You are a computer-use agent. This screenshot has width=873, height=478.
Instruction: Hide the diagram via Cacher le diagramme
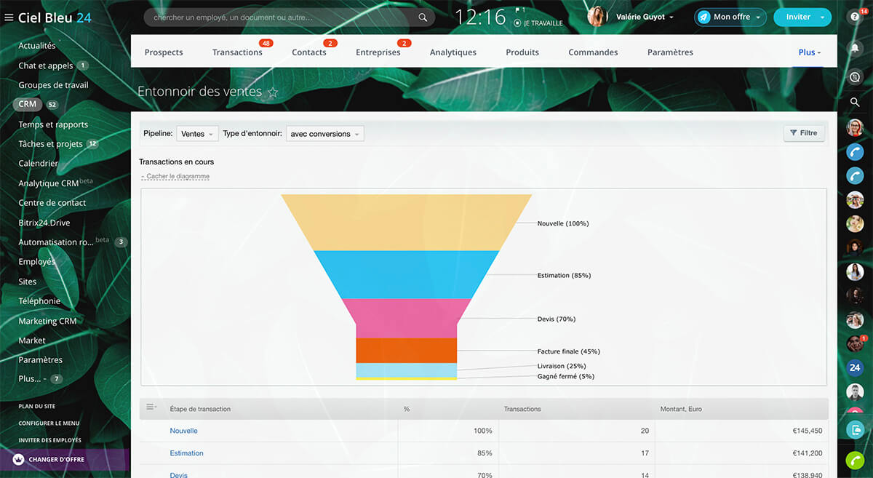point(178,177)
